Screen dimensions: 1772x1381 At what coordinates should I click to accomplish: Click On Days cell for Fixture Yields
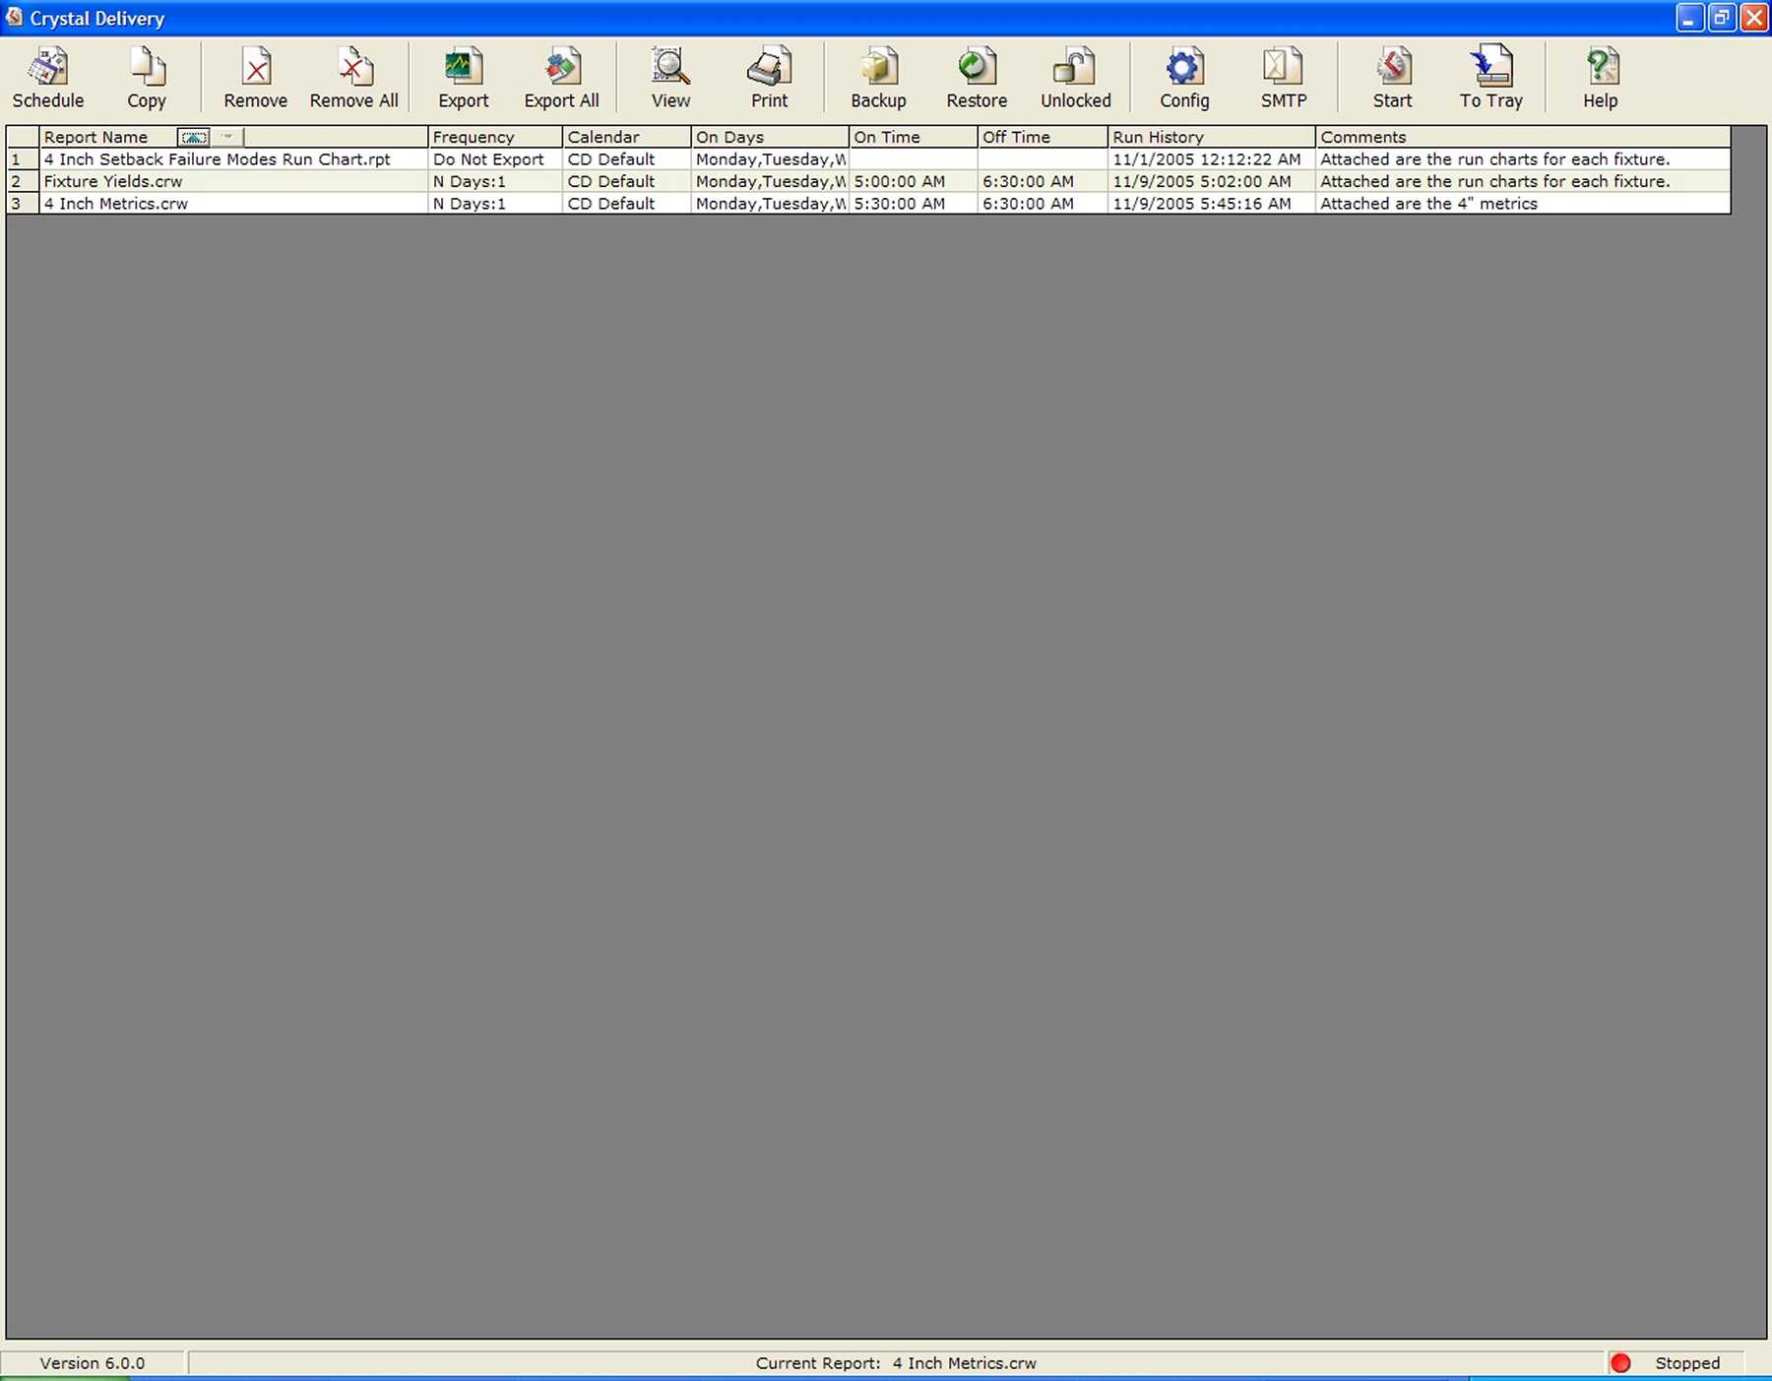(x=770, y=181)
